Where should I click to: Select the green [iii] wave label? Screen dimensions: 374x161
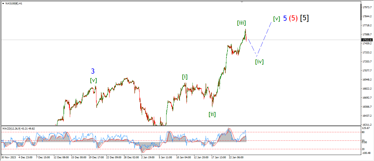coord(241,23)
